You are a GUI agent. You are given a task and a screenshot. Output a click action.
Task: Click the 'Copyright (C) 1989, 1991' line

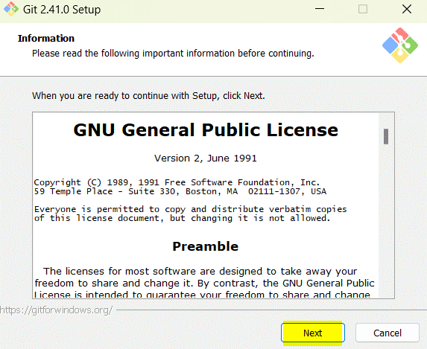coord(177,182)
